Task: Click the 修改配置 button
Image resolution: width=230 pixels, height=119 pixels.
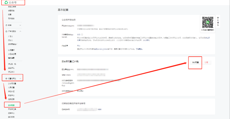Action: (x=195, y=62)
